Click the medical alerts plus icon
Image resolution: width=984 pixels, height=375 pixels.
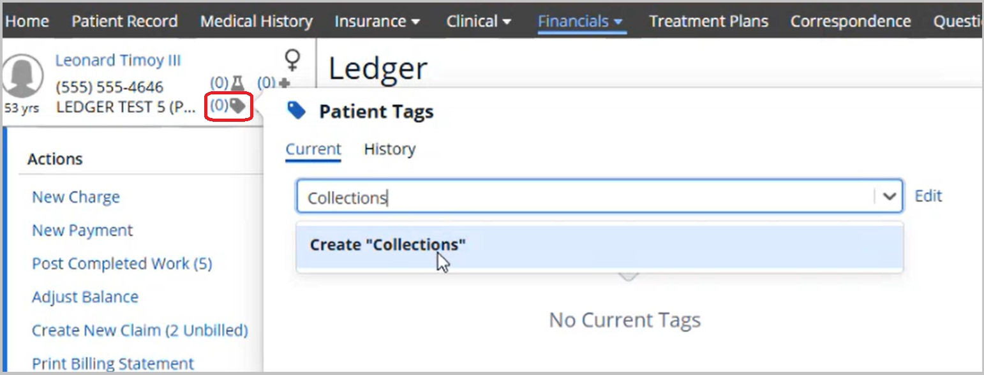click(x=284, y=83)
